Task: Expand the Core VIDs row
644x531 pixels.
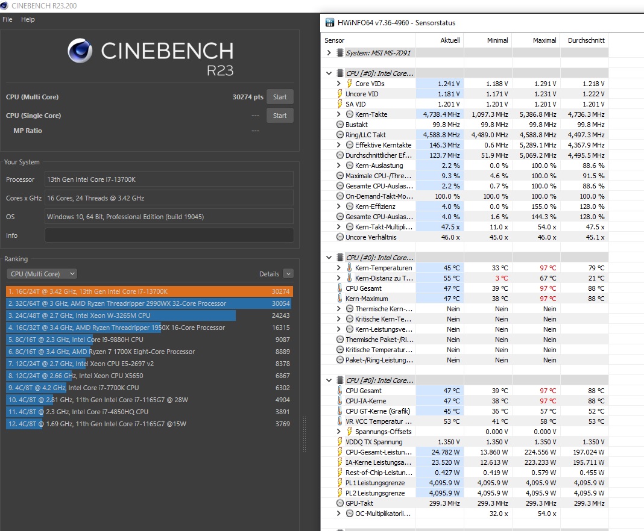Action: point(339,84)
